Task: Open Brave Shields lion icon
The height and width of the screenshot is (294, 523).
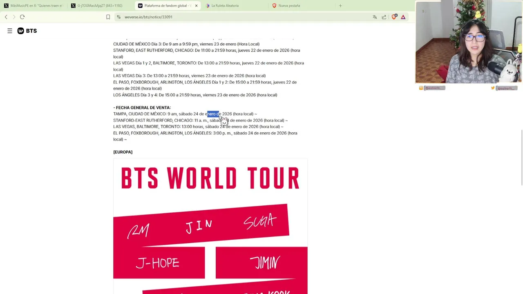Action: (394, 17)
